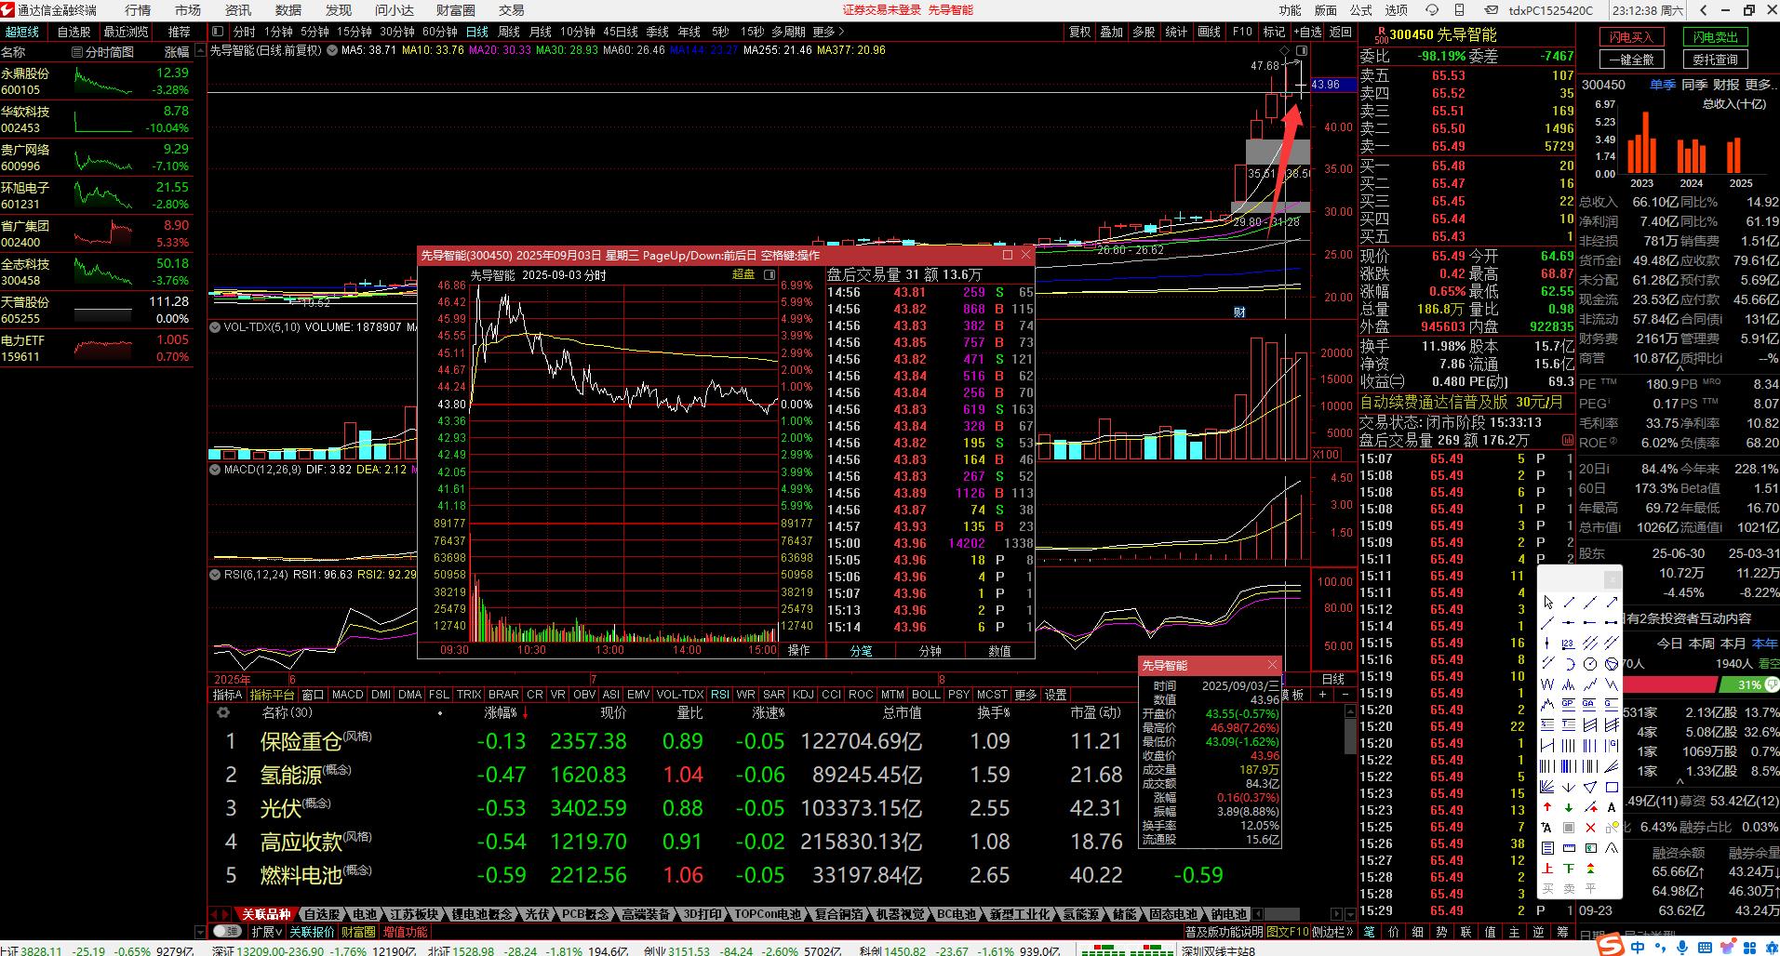The image size is (1780, 956).
Task: Select 永鼎股份 in the watchlist
Action: click(25, 73)
